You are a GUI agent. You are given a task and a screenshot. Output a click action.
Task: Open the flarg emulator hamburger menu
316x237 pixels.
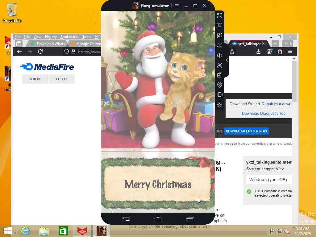point(177,6)
